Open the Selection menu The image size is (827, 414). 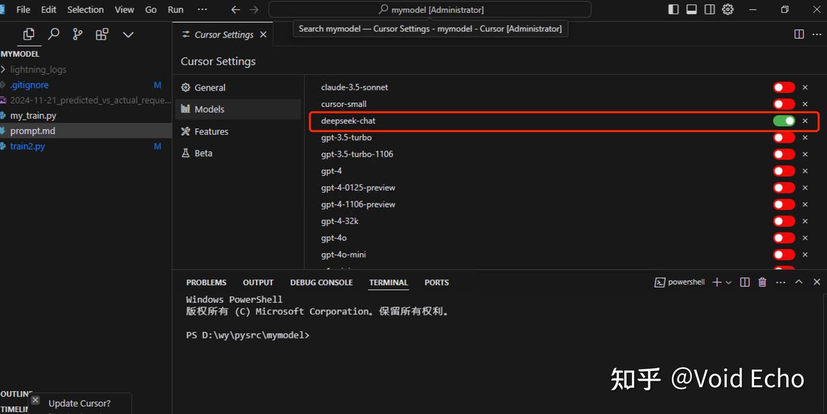(x=86, y=10)
